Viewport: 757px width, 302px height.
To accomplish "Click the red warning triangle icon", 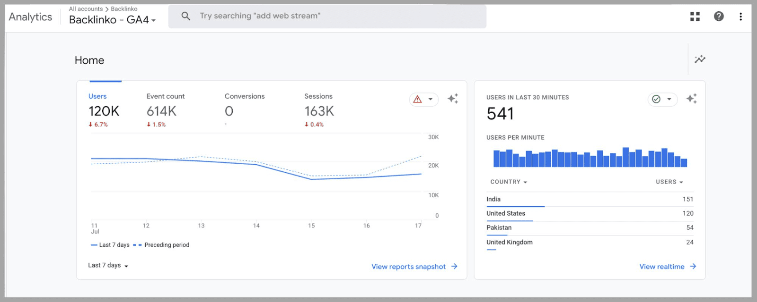I will 418,99.
